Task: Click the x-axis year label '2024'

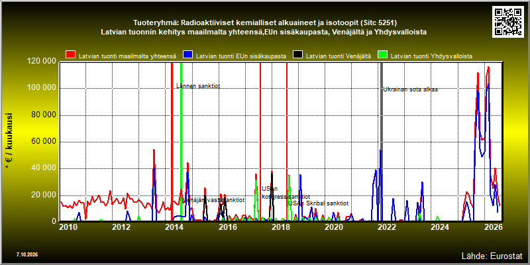Action: coord(439,227)
